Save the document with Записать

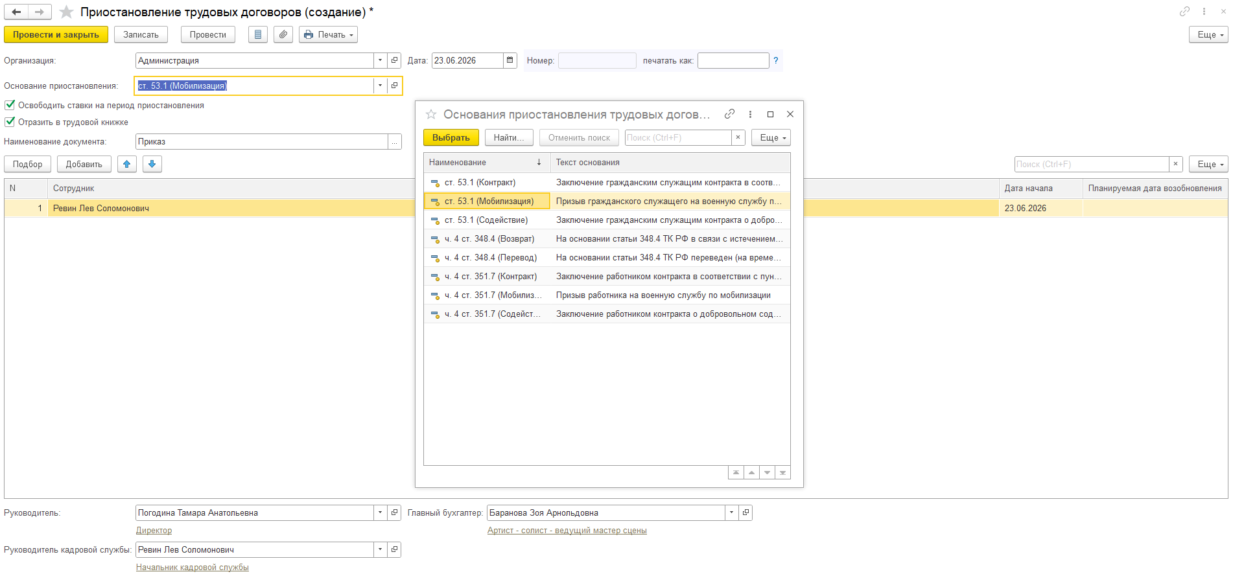coord(141,34)
